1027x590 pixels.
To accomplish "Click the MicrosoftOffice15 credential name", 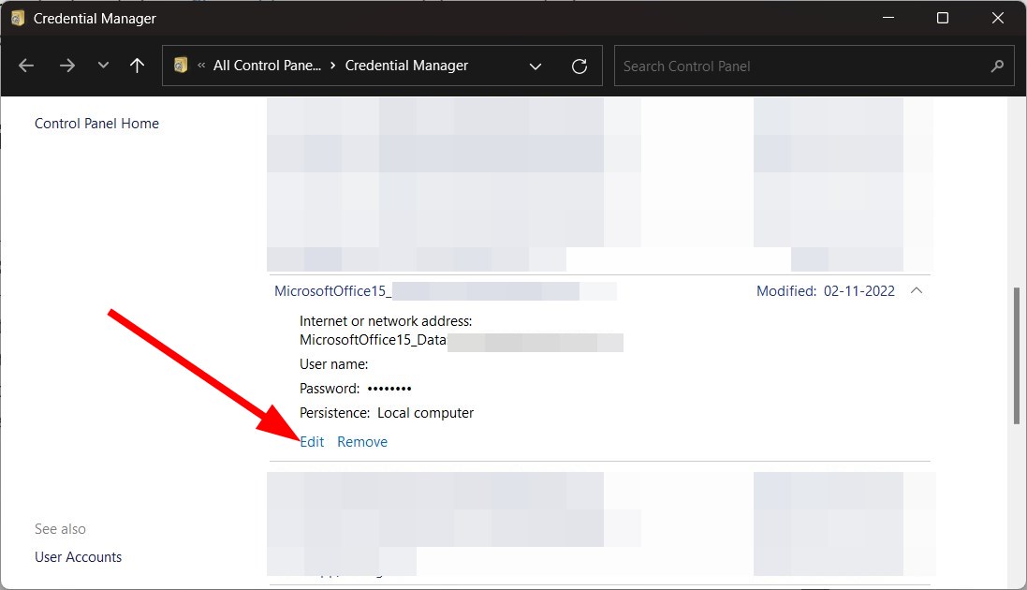I will pyautogui.click(x=332, y=291).
